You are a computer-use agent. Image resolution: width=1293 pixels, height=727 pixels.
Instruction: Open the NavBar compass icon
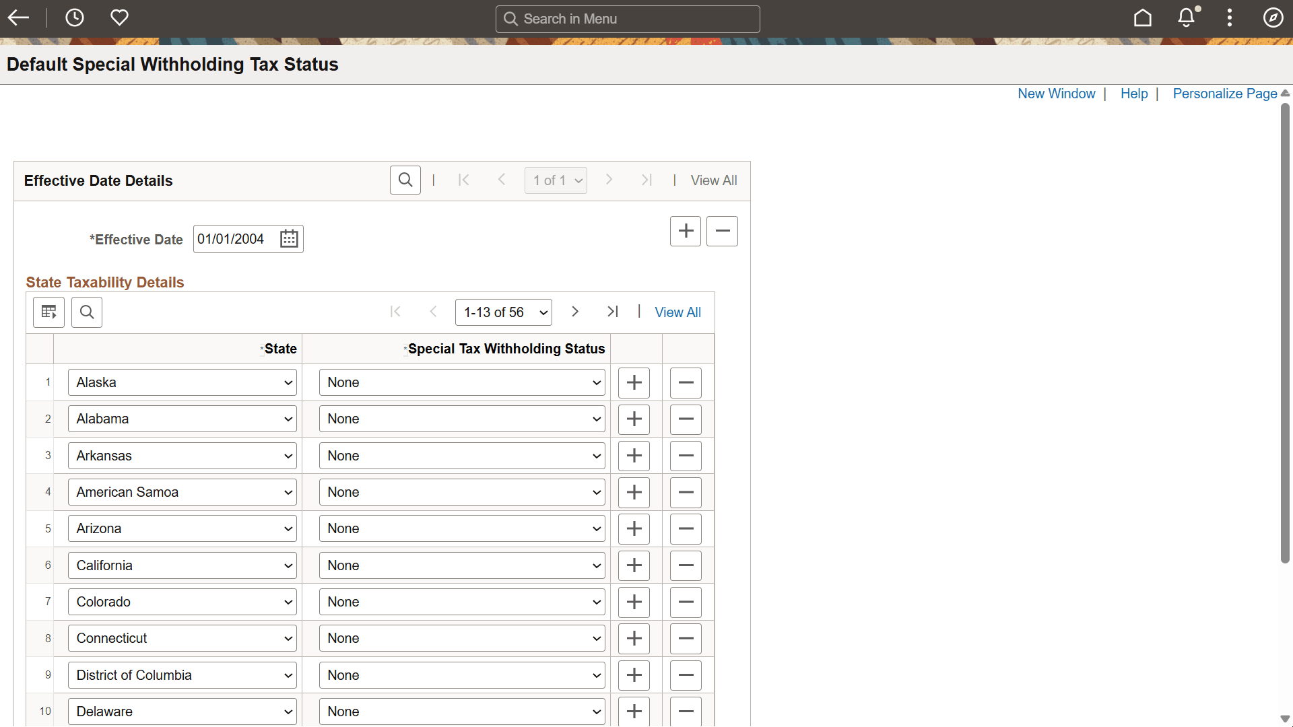[x=1273, y=18]
